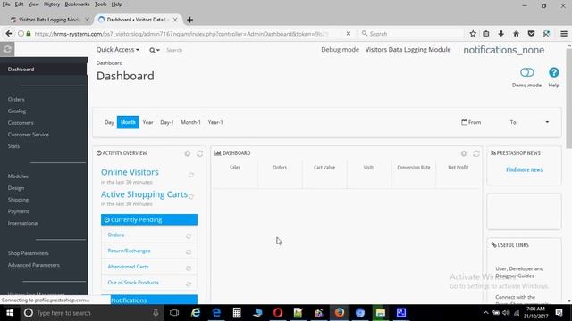Click the page vertical scrollbar
572x321 pixels.
pyautogui.click(x=568, y=98)
